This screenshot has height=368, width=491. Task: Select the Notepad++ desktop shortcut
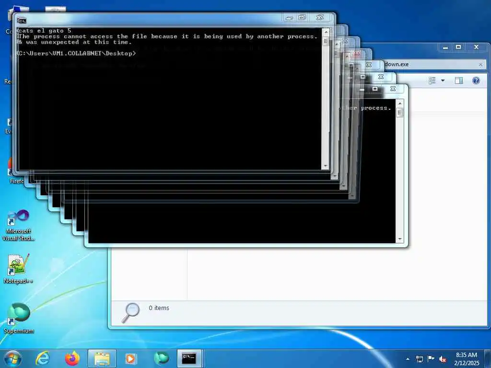19,269
